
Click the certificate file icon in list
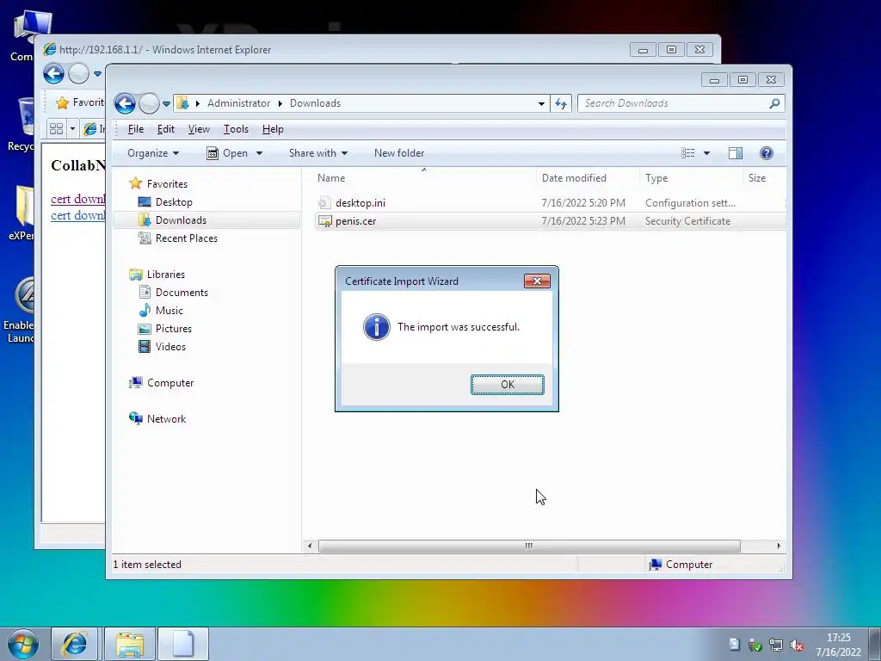324,221
